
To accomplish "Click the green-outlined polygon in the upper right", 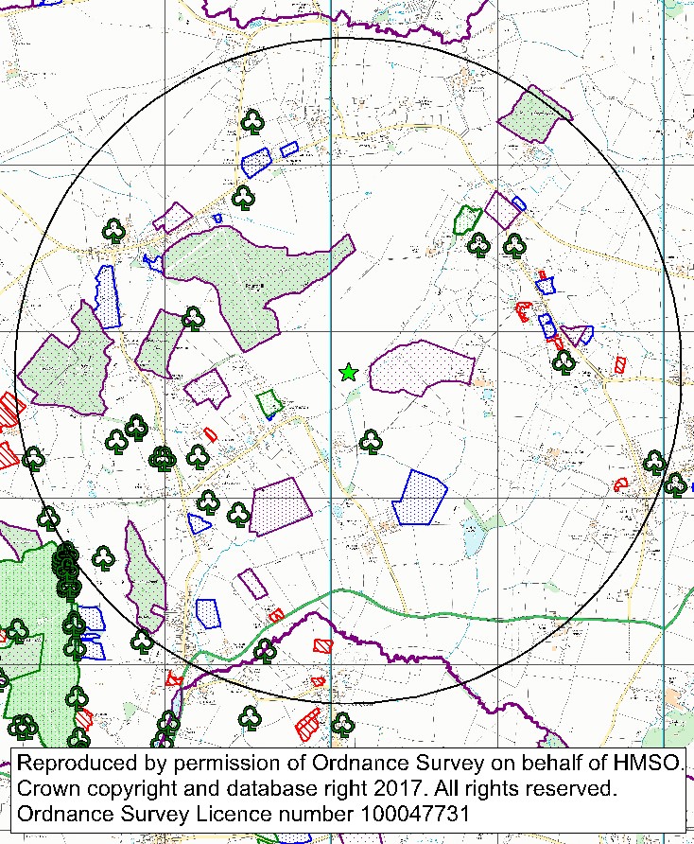I will click(465, 220).
